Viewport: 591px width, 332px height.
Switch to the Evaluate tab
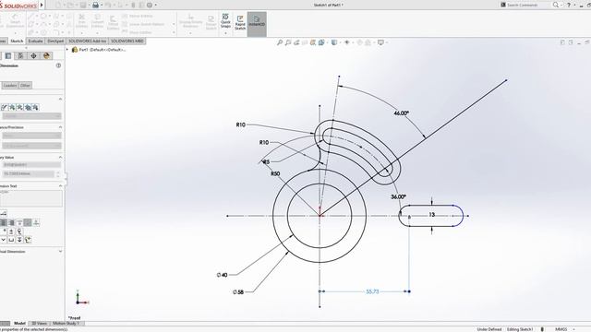pyautogui.click(x=35, y=41)
